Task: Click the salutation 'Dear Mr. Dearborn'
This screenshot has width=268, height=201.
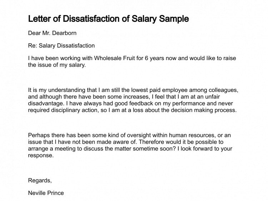Action: tap(52, 33)
